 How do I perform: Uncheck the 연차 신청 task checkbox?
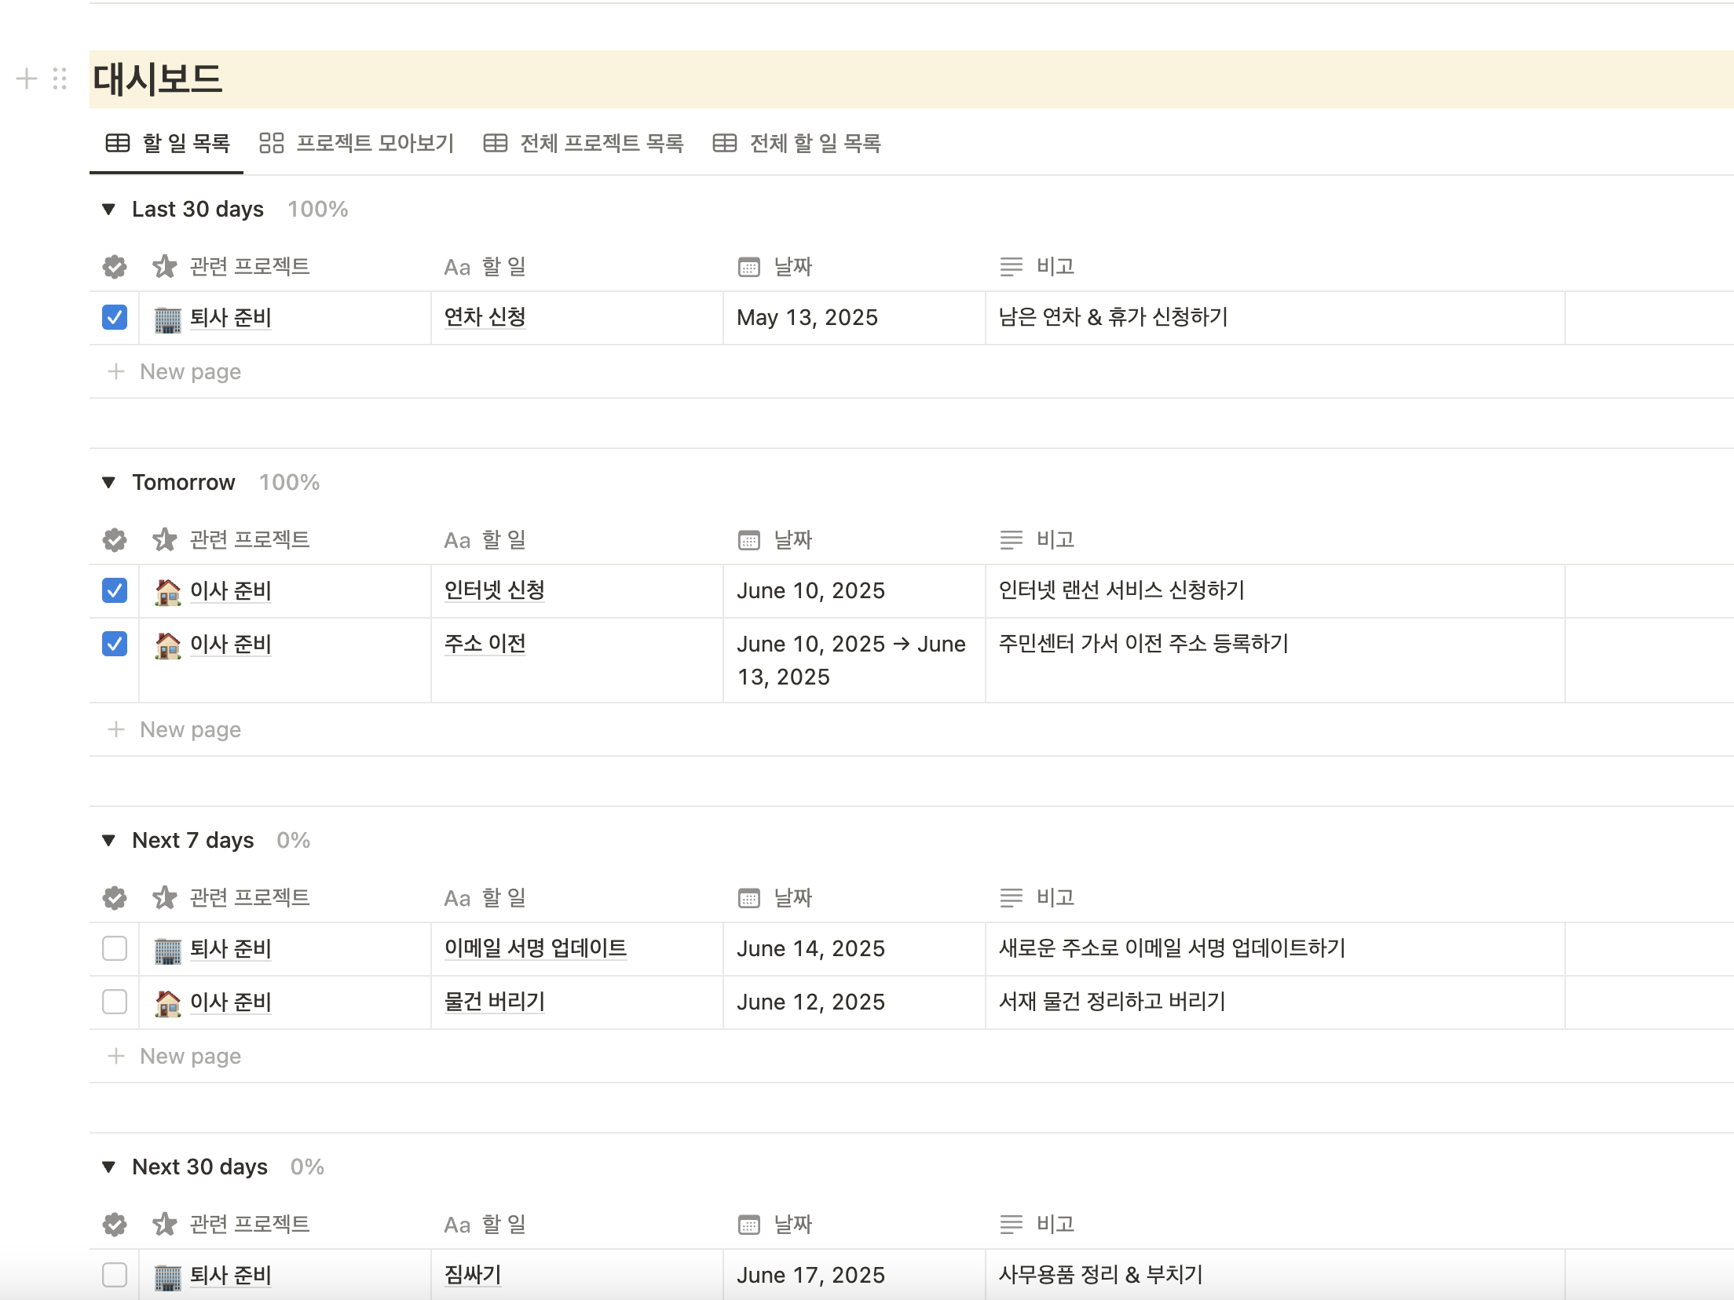click(x=115, y=318)
